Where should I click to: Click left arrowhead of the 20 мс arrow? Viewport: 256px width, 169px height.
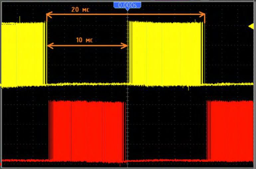49,15
